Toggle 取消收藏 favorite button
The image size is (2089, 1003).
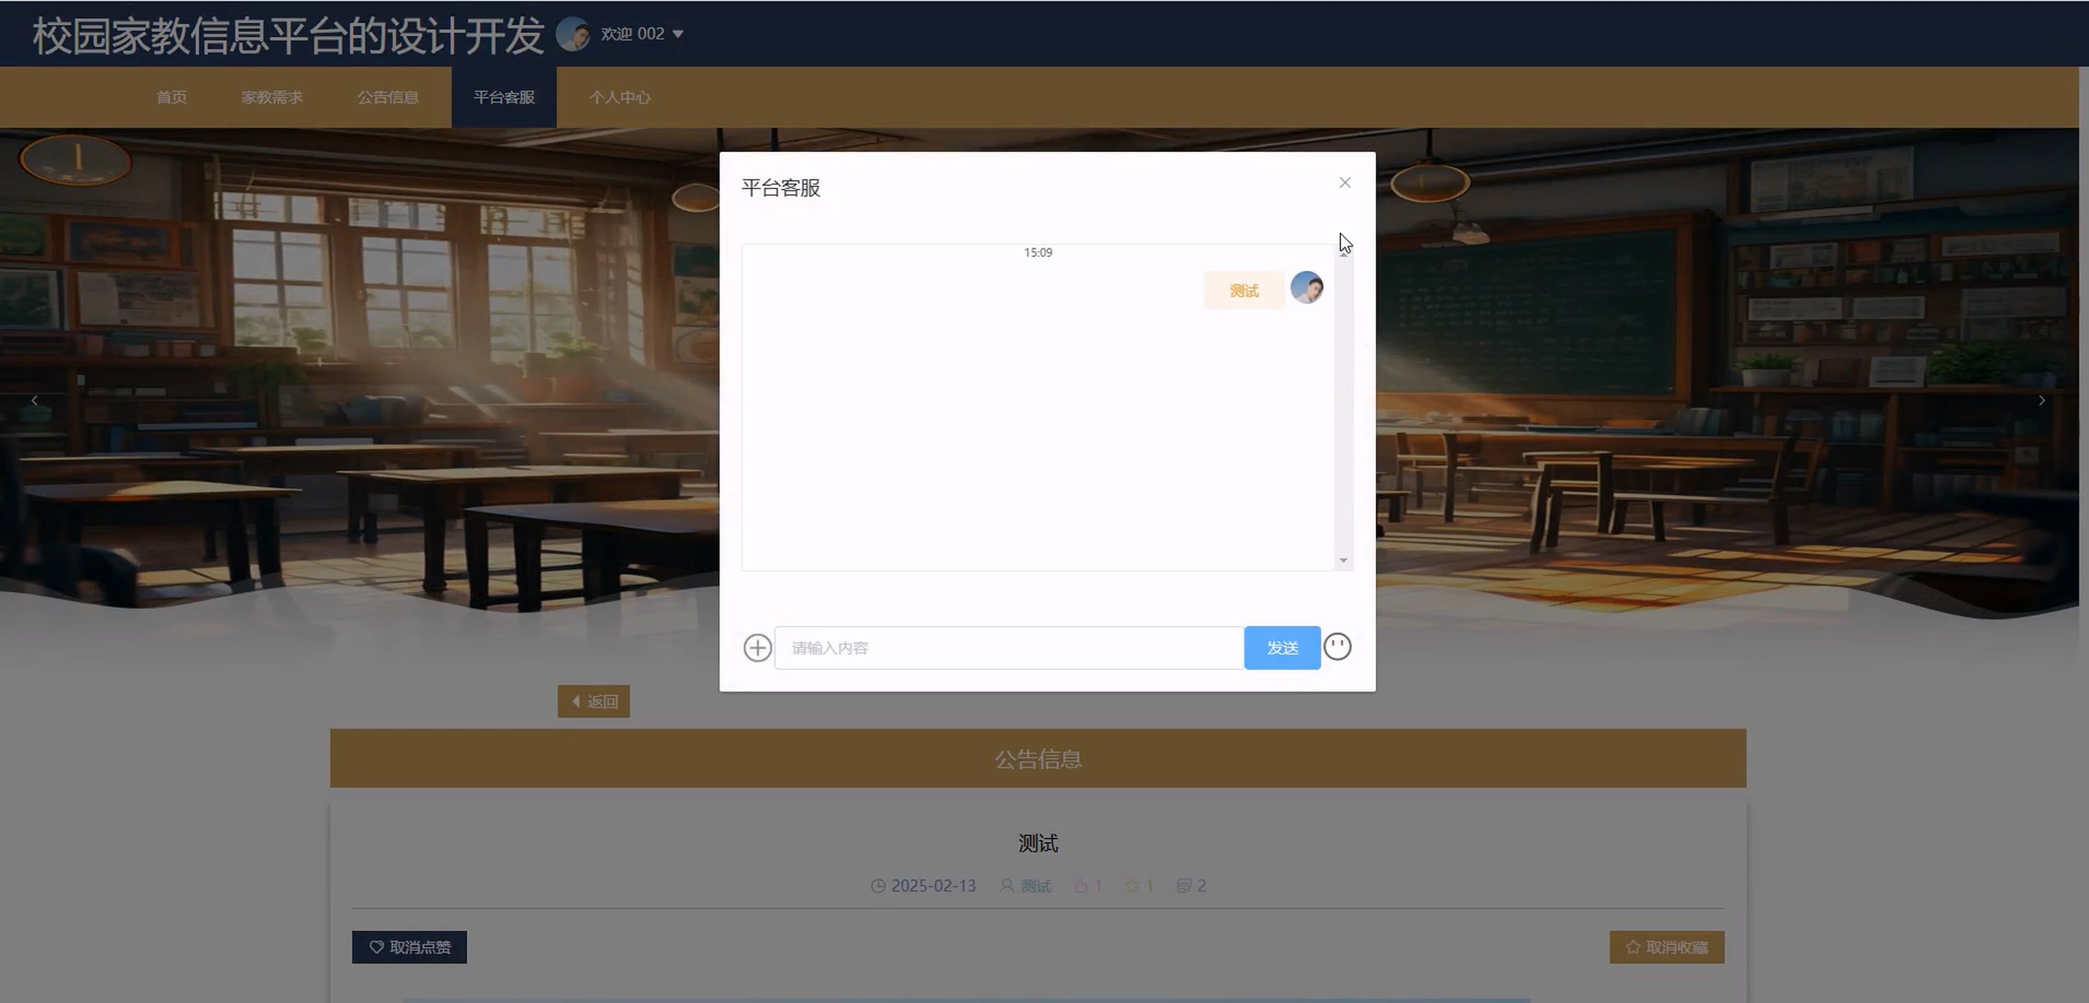[1667, 947]
